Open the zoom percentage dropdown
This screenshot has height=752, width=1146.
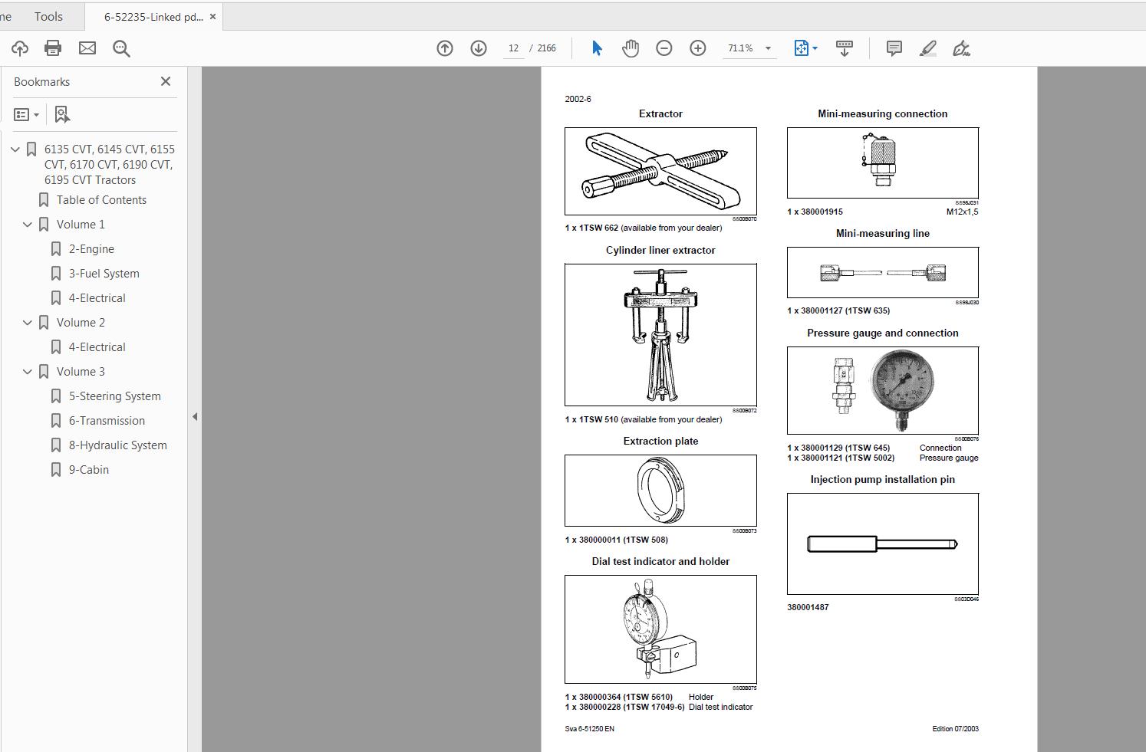pyautogui.click(x=767, y=48)
